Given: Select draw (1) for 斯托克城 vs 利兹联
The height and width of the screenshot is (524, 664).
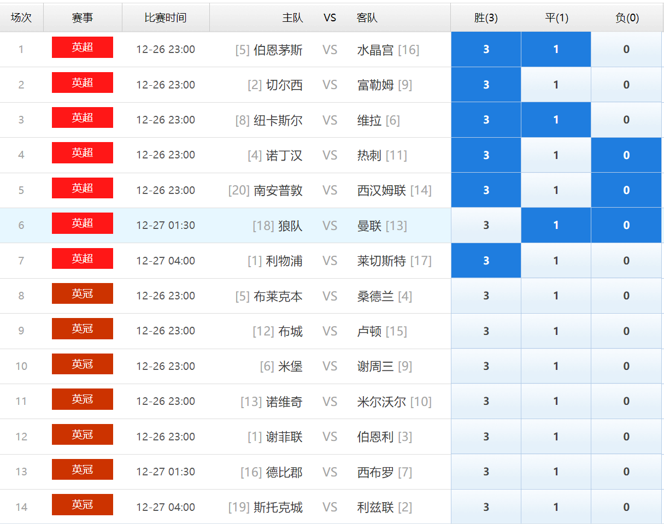Looking at the screenshot, I should click(556, 507).
